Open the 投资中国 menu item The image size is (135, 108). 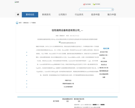coord(95,15)
